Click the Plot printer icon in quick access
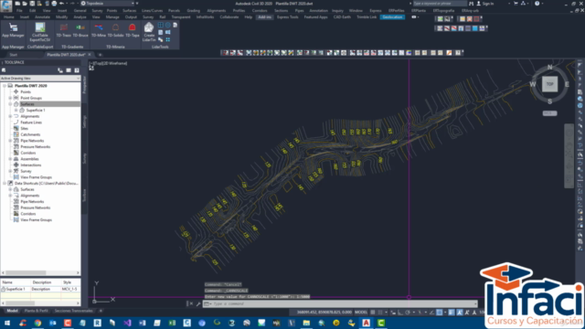The image size is (585, 329). click(54, 4)
